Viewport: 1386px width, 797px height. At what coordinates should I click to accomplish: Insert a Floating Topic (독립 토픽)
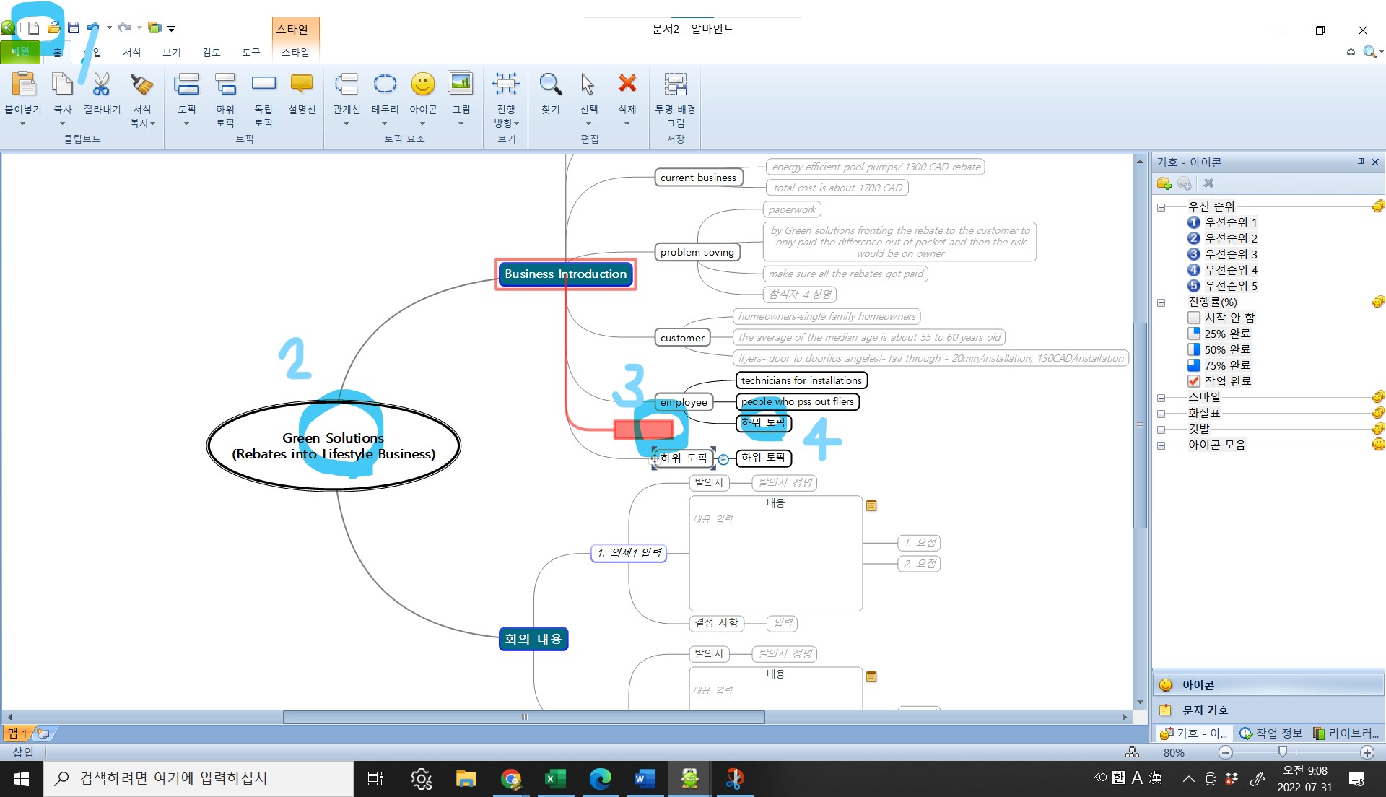tap(263, 83)
